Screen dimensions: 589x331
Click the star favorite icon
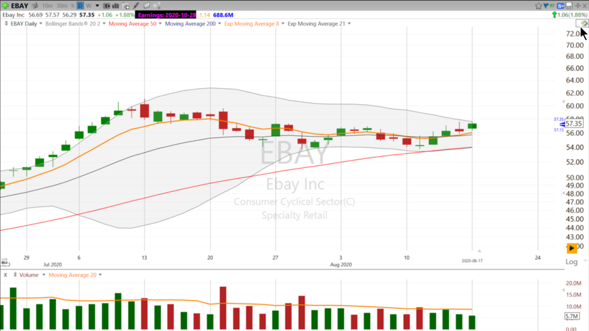click(x=539, y=6)
